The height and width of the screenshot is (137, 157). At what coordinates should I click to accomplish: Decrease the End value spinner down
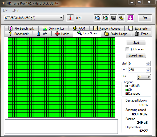point(148,71)
